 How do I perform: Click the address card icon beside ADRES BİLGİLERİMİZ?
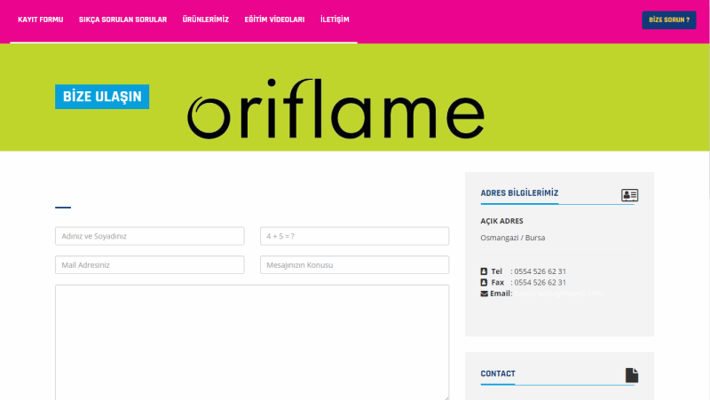coord(629,195)
